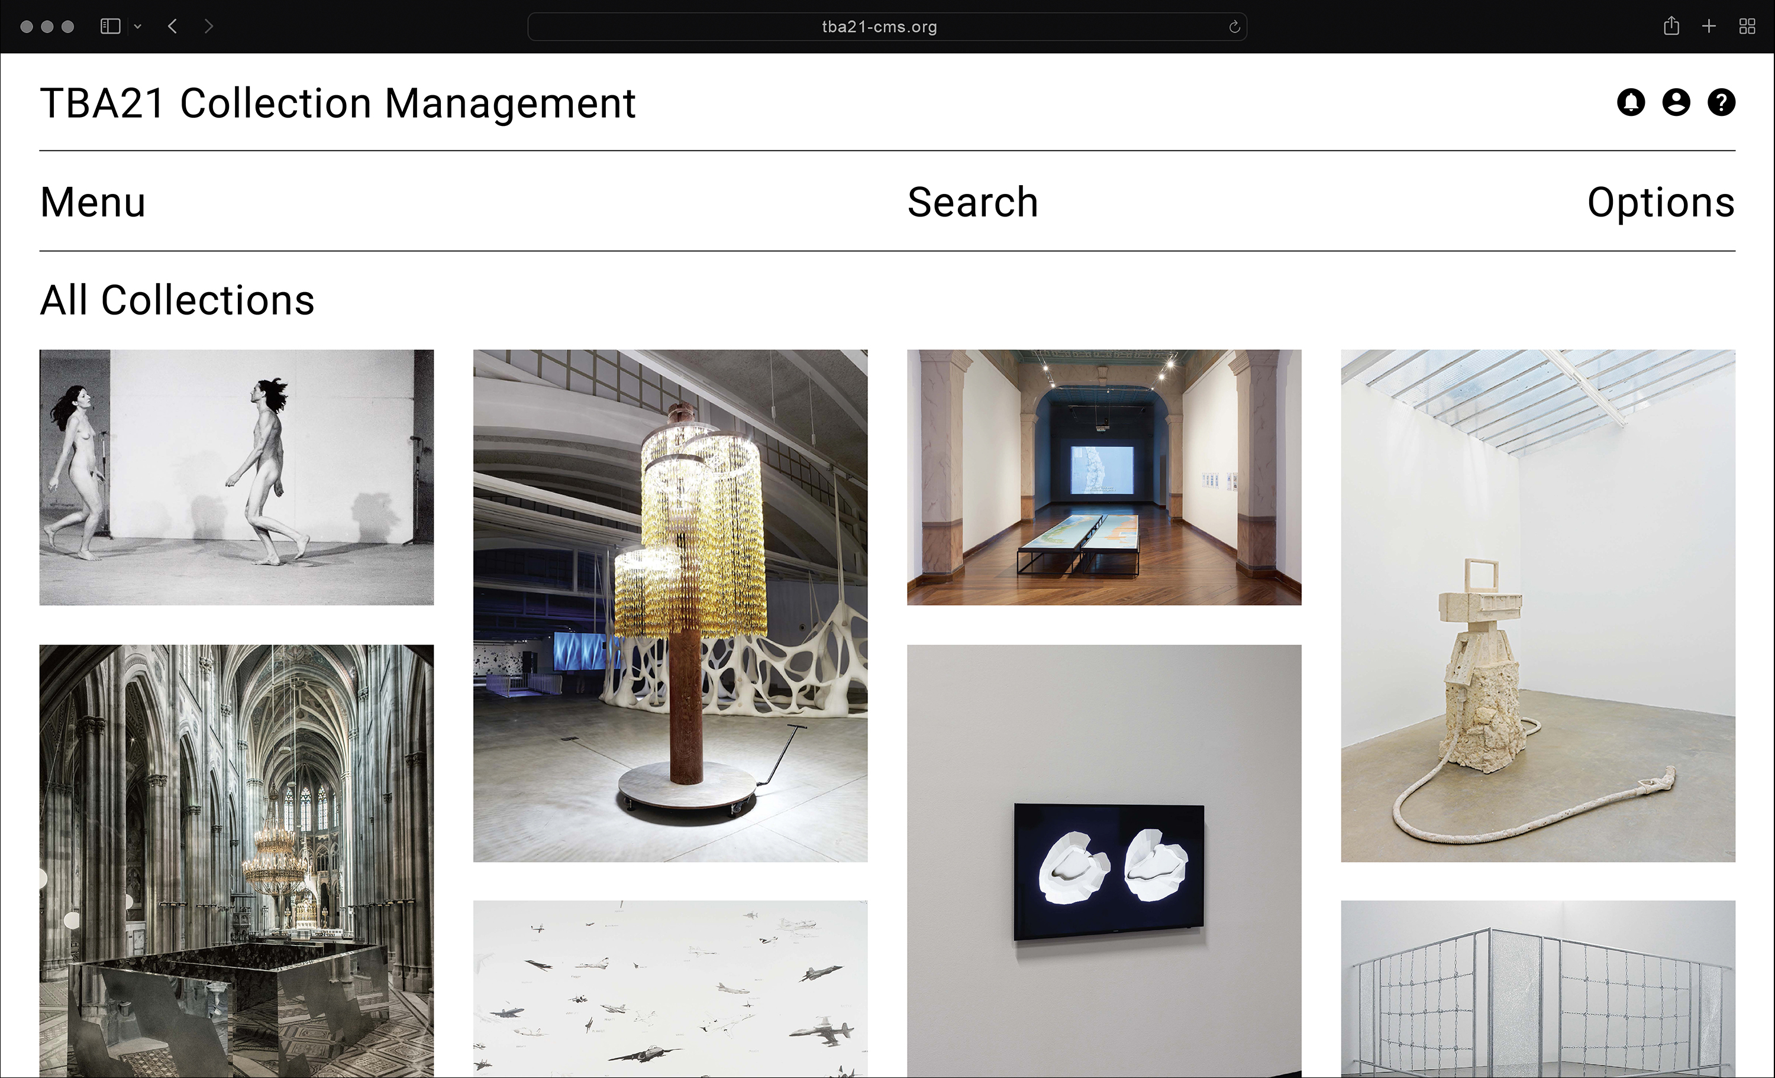Expand the sidebar options chevron
Image resolution: width=1775 pixels, height=1078 pixels.
[x=138, y=27]
